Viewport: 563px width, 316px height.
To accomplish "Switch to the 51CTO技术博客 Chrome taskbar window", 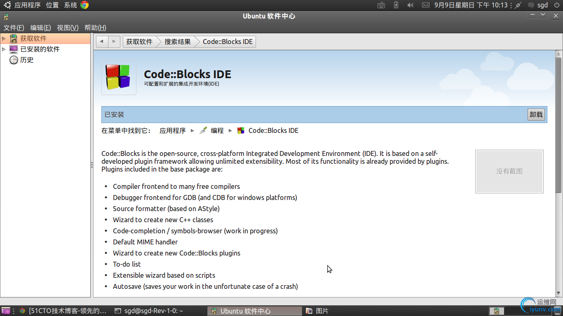I will click(63, 311).
